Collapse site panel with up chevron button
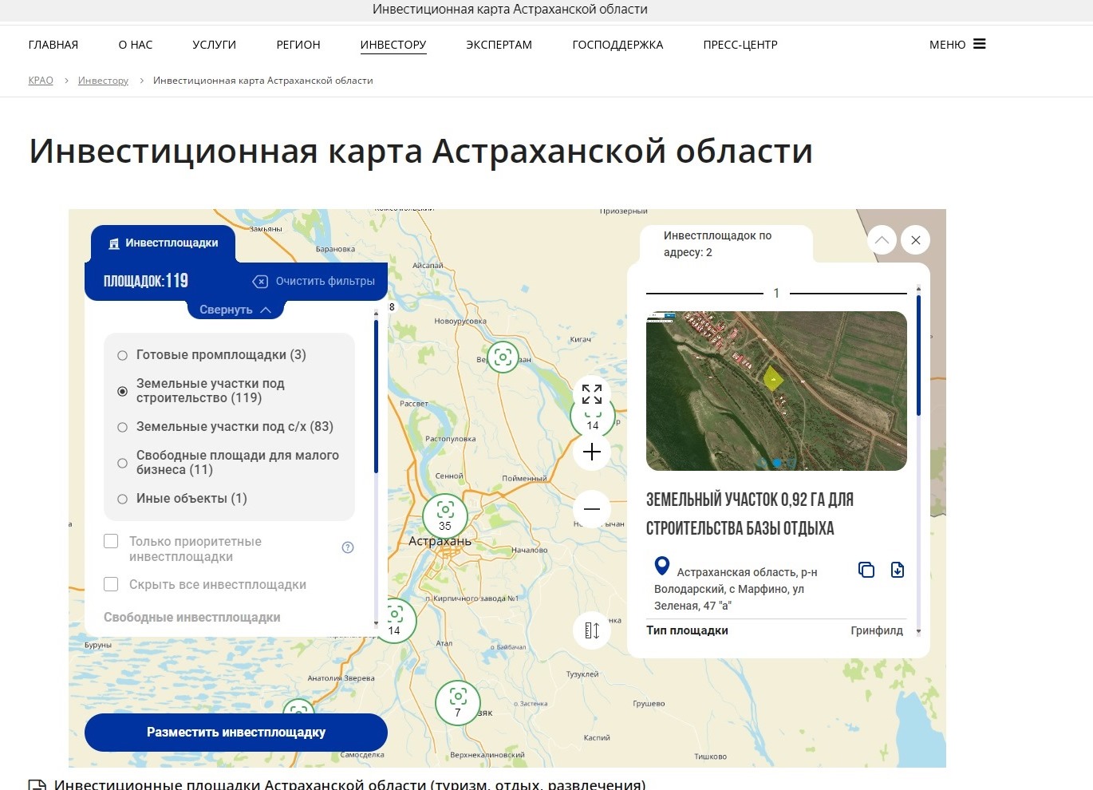The image size is (1093, 790). click(x=882, y=240)
